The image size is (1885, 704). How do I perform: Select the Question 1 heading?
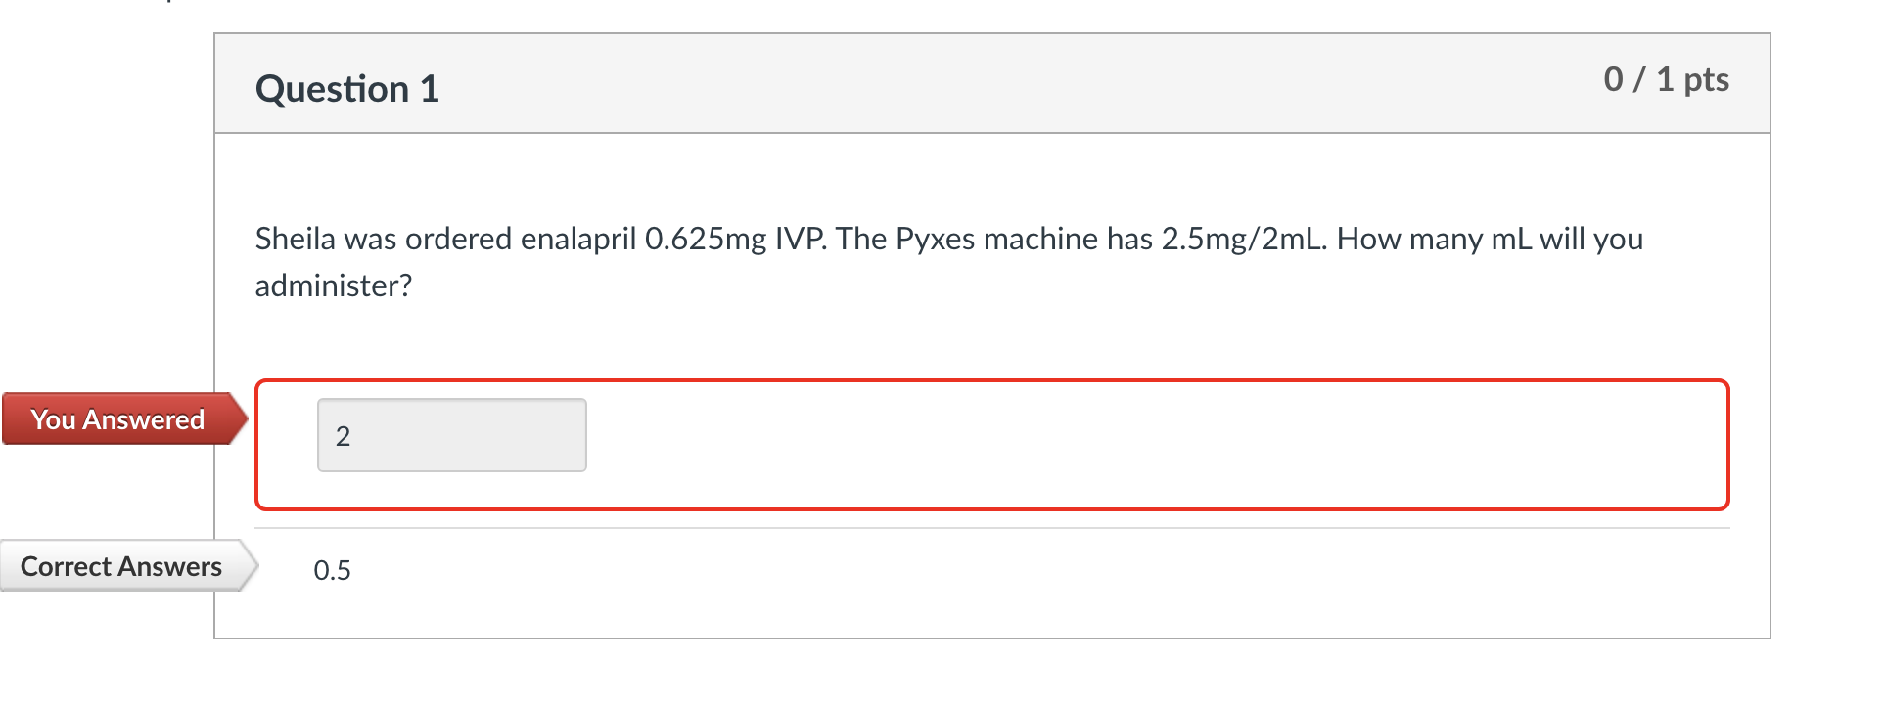pyautogui.click(x=346, y=88)
